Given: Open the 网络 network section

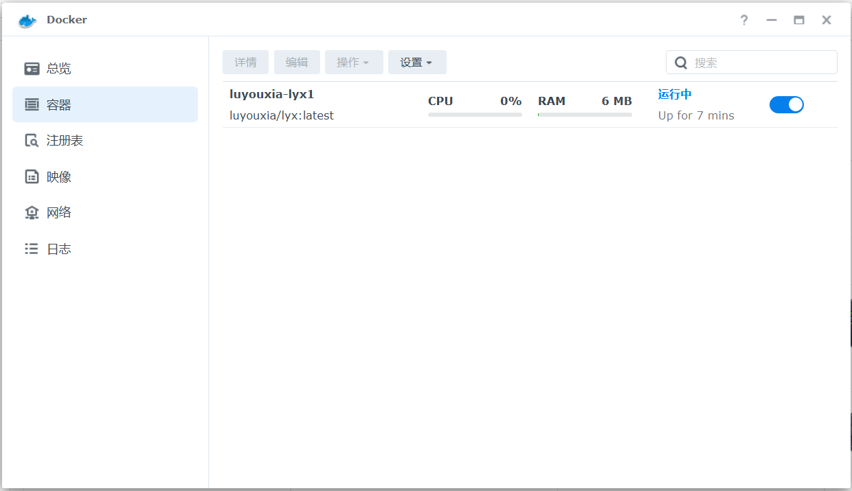Looking at the screenshot, I should 105,213.
